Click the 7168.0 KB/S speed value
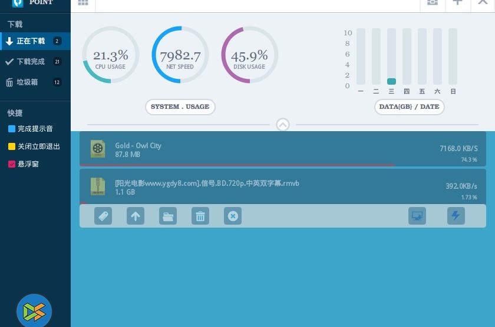 (x=458, y=148)
